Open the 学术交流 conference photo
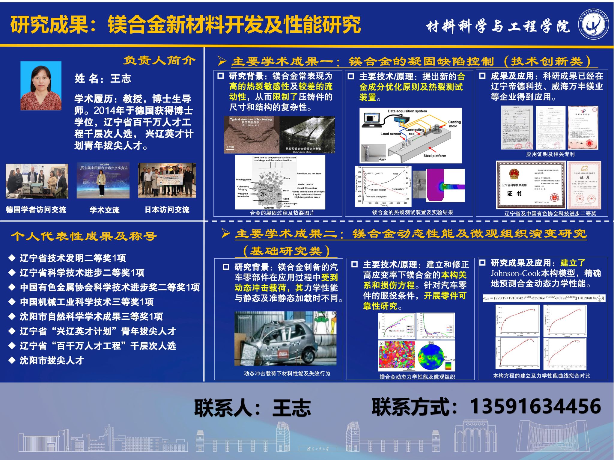The width and height of the screenshot is (614, 460). pos(103,180)
